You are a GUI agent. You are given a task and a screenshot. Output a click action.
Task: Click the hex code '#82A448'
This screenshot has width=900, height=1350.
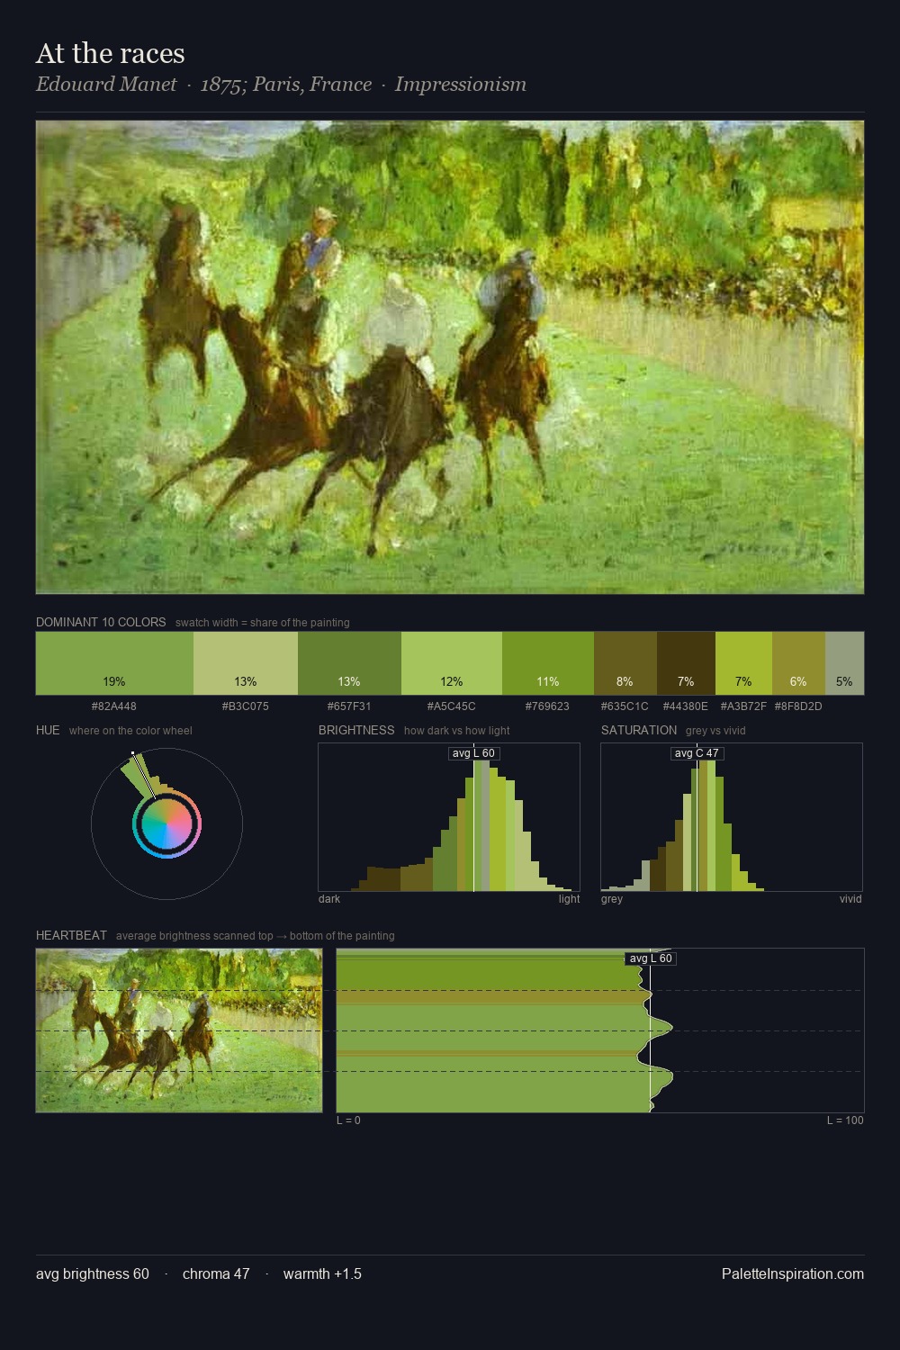click(x=114, y=706)
